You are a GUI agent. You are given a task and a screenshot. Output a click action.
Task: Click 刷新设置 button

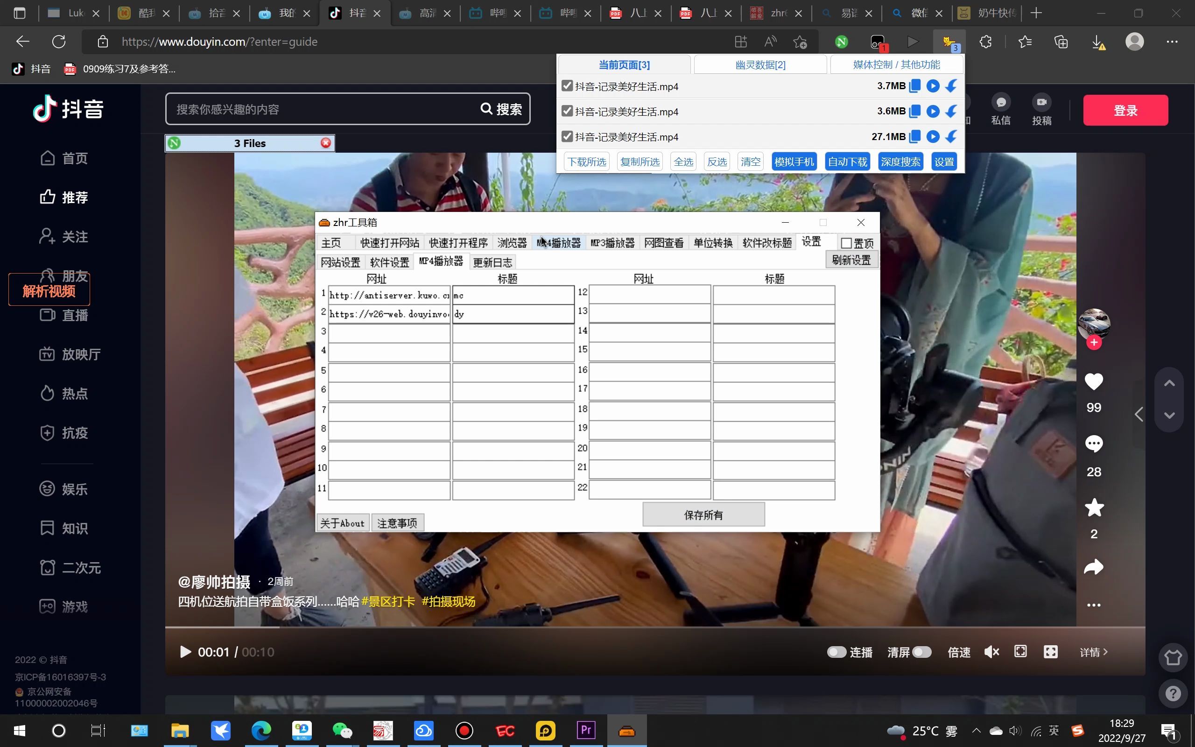click(851, 260)
